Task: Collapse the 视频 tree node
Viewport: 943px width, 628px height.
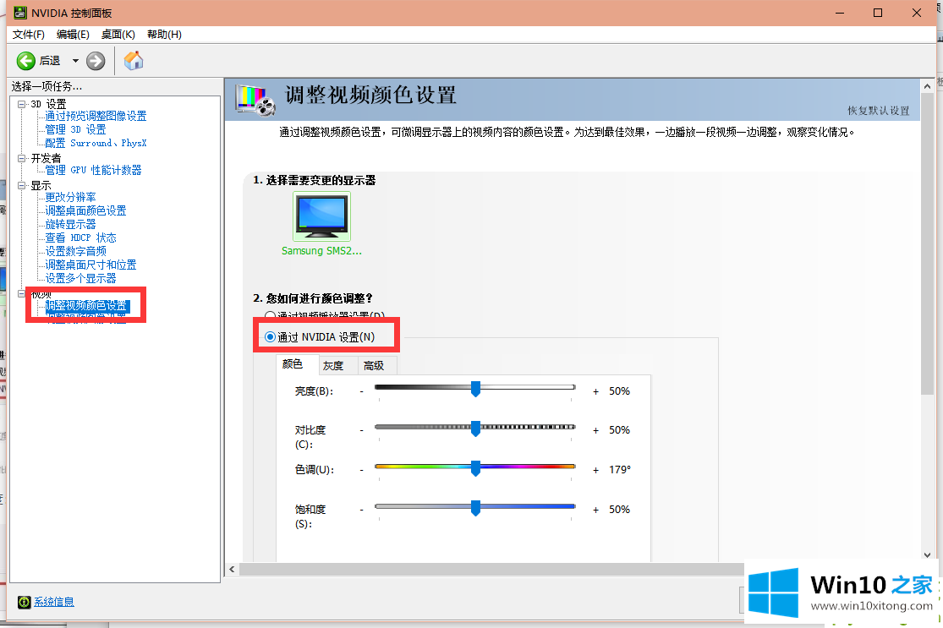Action: click(22, 294)
